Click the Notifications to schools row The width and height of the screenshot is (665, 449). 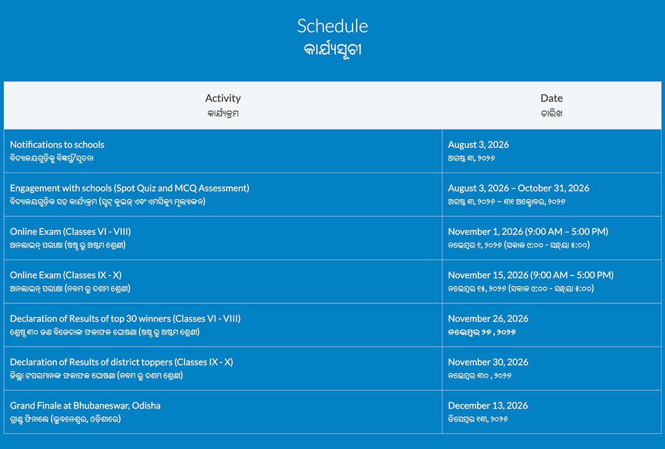pyautogui.click(x=223, y=151)
